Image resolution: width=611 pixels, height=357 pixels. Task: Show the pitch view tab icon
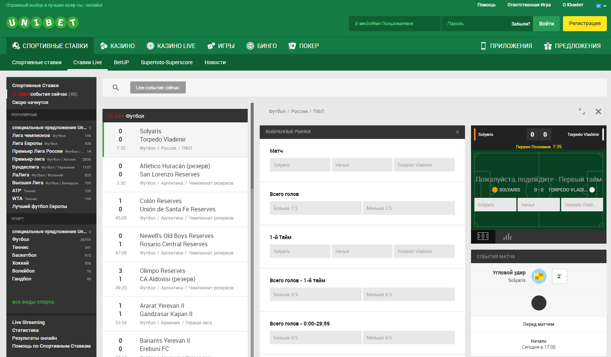(x=483, y=236)
